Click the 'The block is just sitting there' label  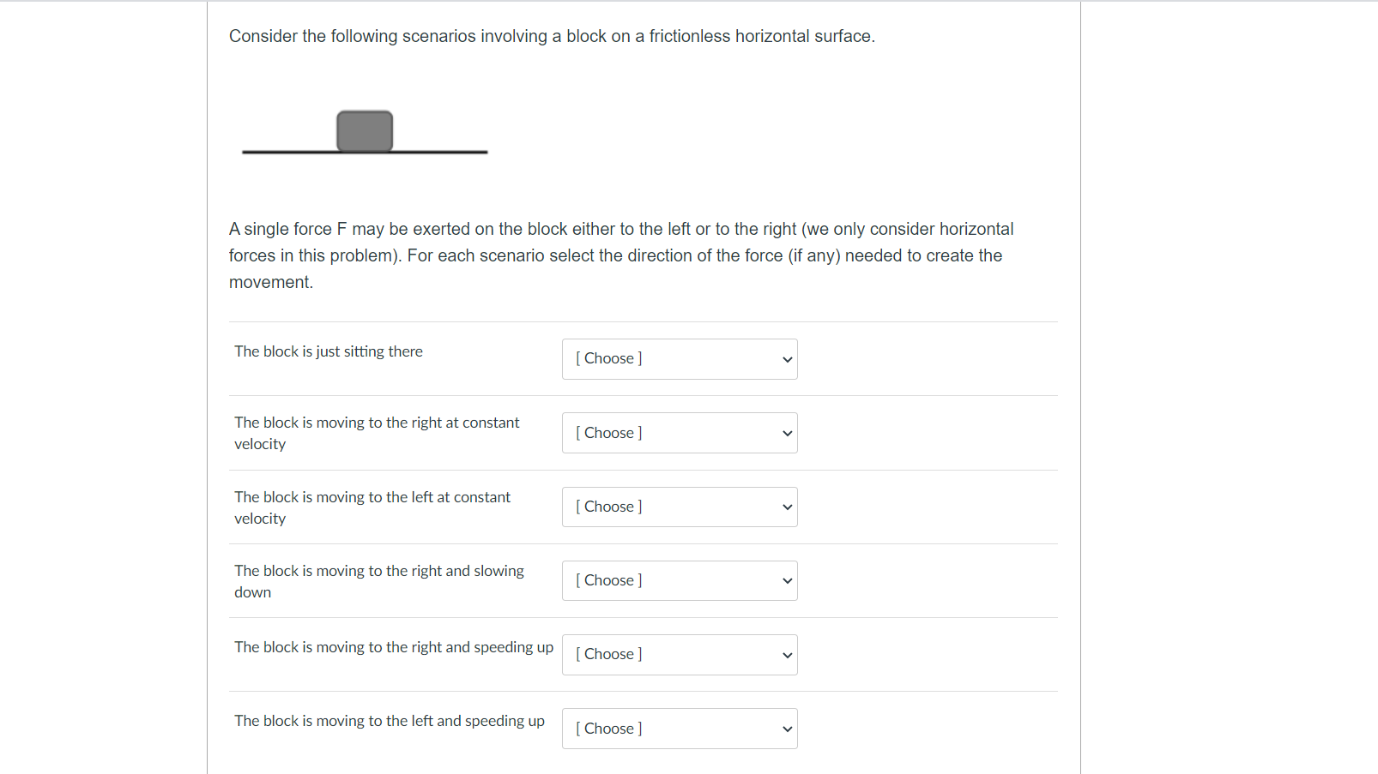click(x=329, y=351)
